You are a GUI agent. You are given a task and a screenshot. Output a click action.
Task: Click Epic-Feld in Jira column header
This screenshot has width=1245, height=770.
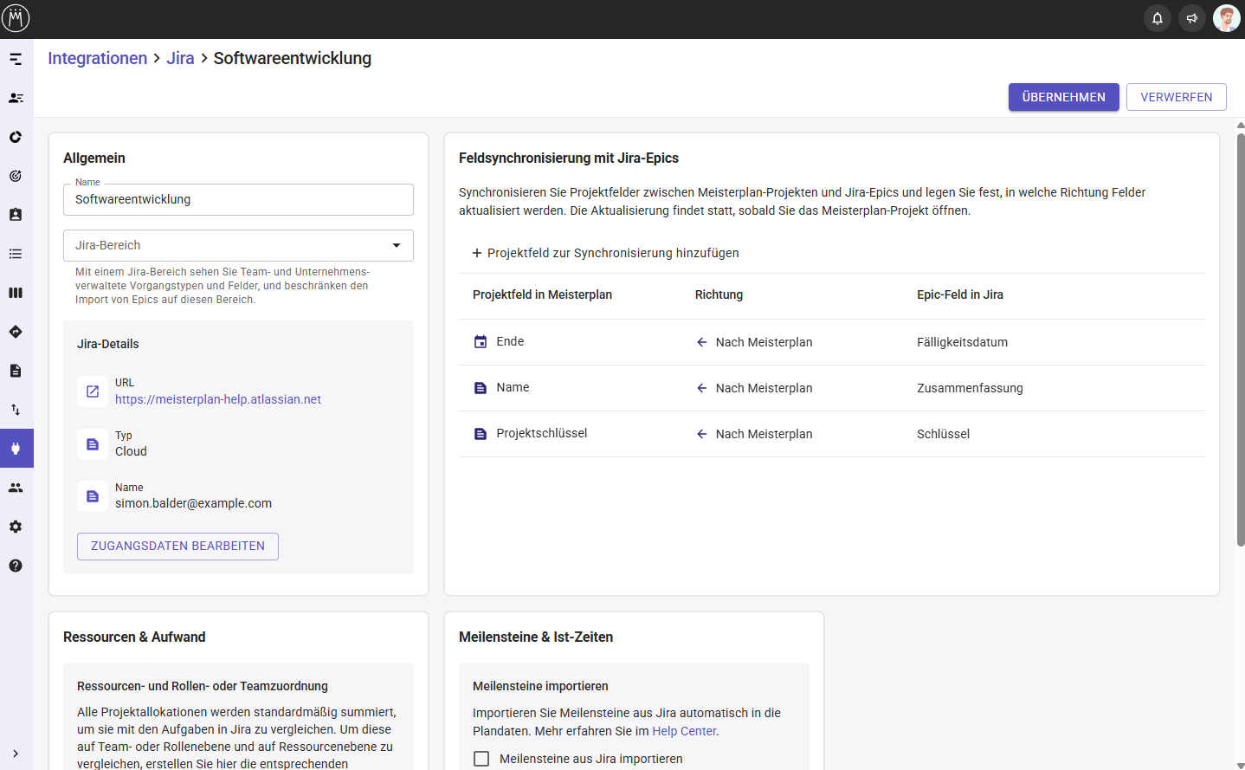(960, 294)
